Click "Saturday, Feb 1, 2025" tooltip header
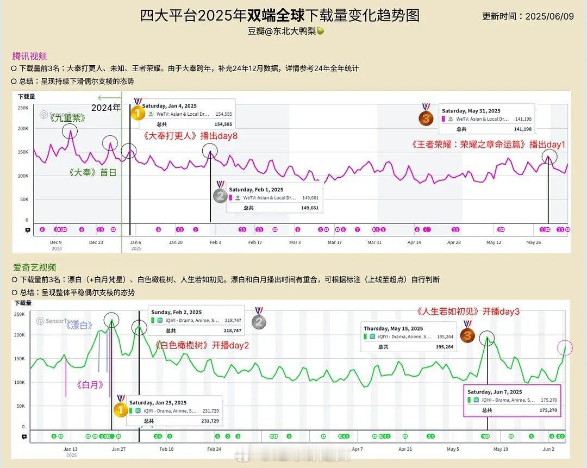 coord(256,190)
